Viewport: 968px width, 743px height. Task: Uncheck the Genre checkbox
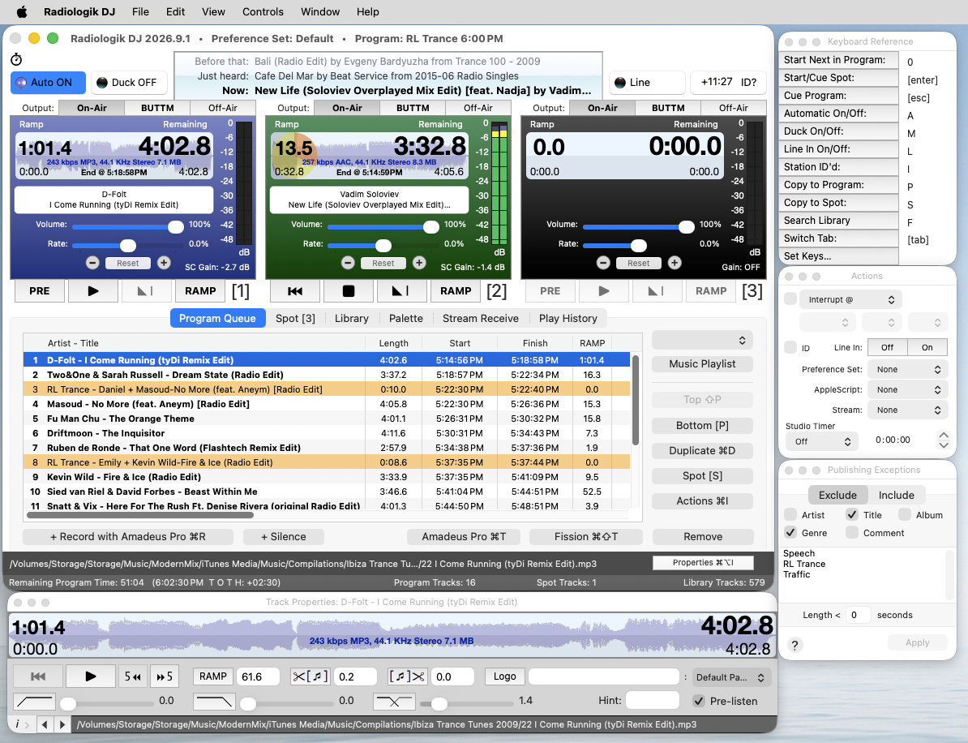tap(790, 532)
